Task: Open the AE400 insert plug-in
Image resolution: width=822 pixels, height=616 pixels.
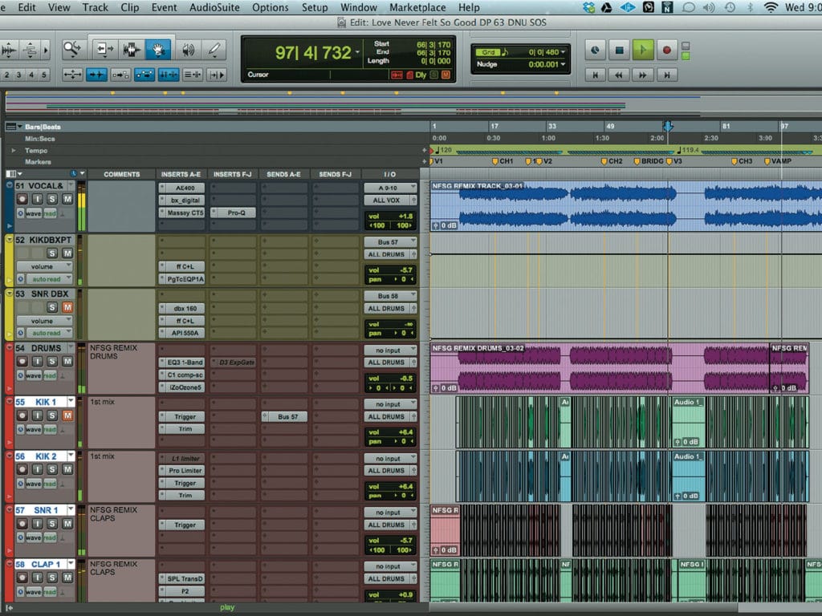Action: [x=181, y=188]
